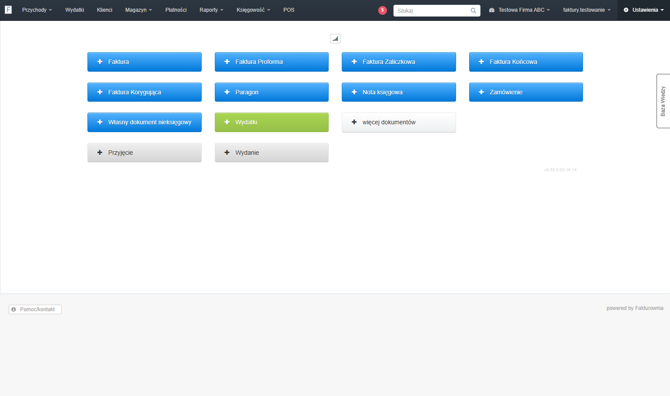670x396 pixels.
Task: Add a new Paragon
Action: click(x=272, y=92)
